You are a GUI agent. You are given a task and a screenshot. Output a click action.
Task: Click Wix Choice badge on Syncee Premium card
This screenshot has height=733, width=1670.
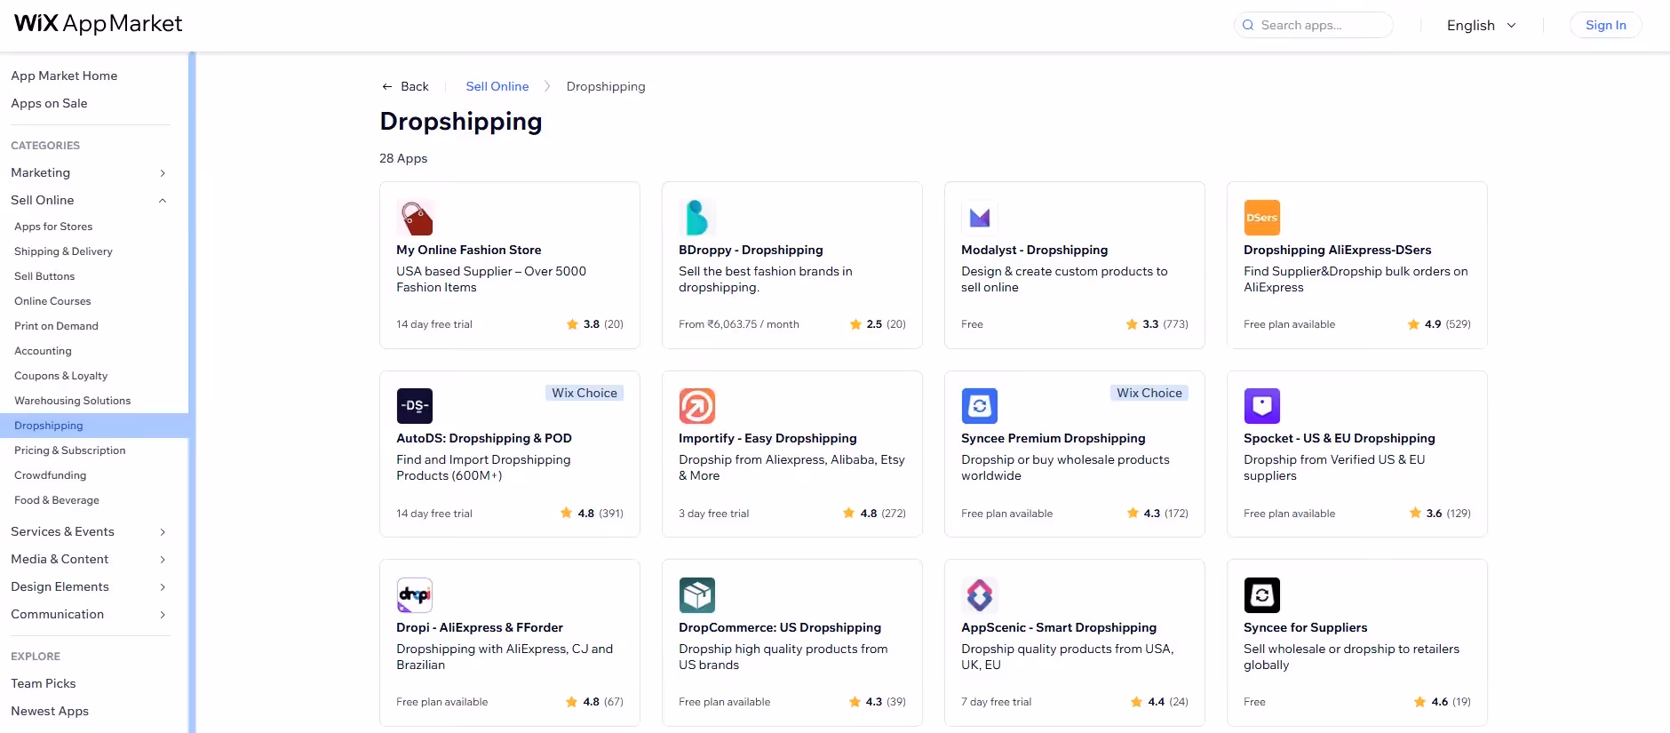(1149, 393)
